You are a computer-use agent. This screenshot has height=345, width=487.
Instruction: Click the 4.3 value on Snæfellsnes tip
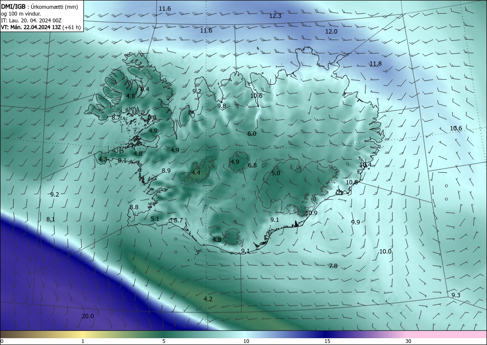(x=103, y=160)
